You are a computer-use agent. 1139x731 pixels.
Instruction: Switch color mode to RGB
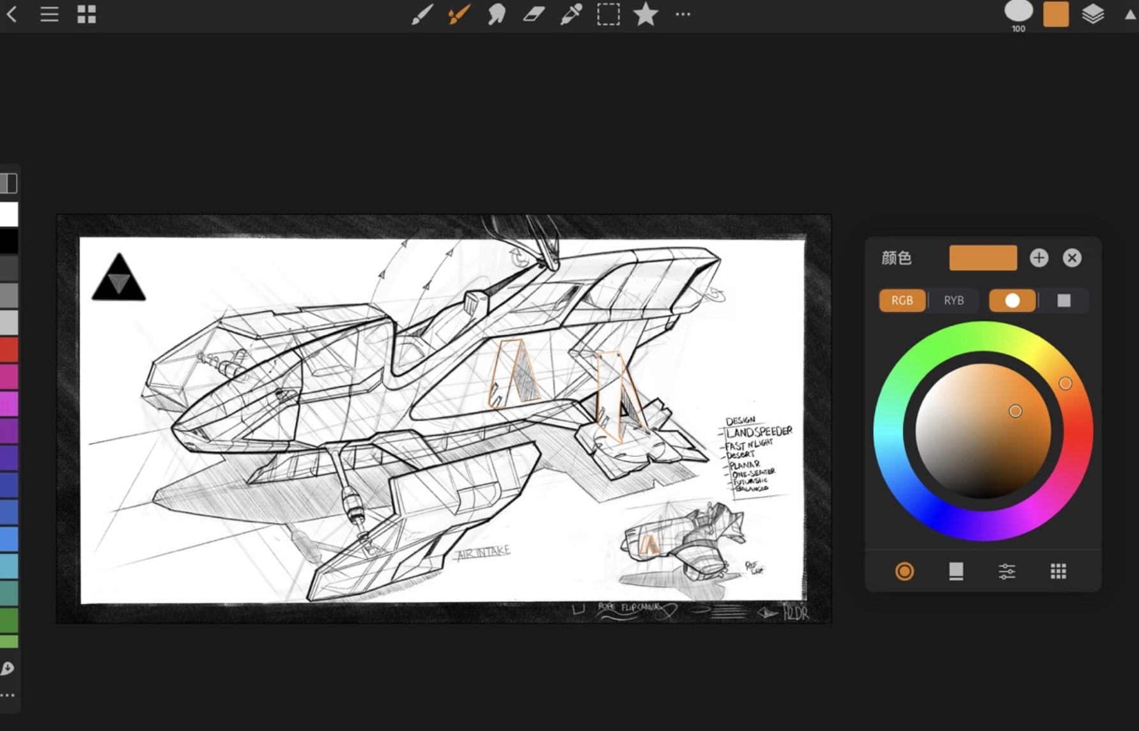[x=902, y=300]
